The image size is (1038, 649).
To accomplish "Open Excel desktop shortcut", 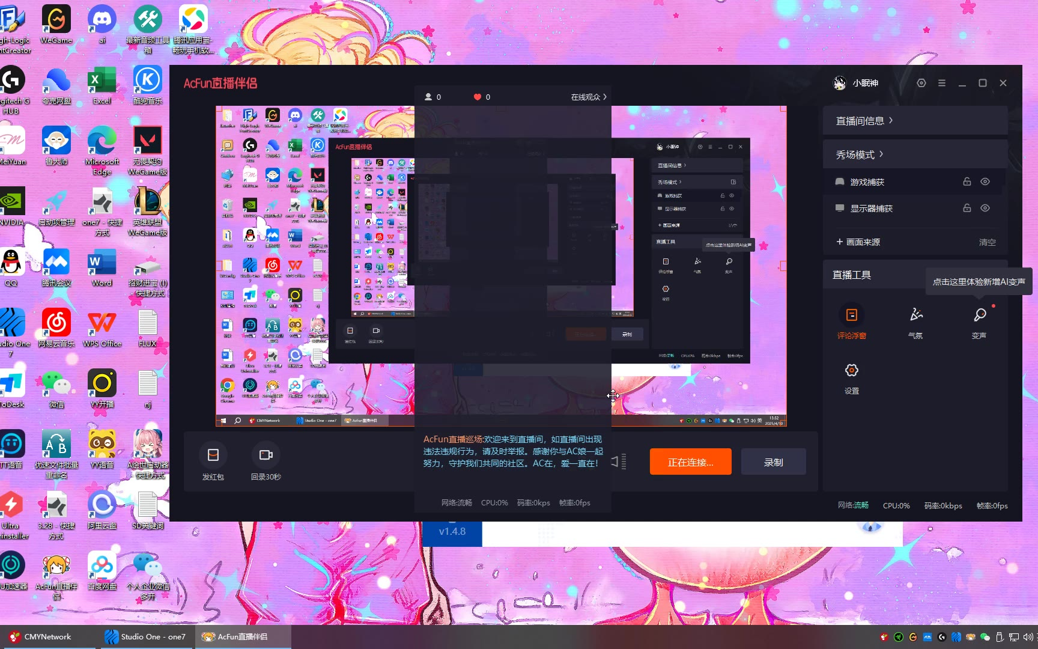I will click(x=102, y=85).
